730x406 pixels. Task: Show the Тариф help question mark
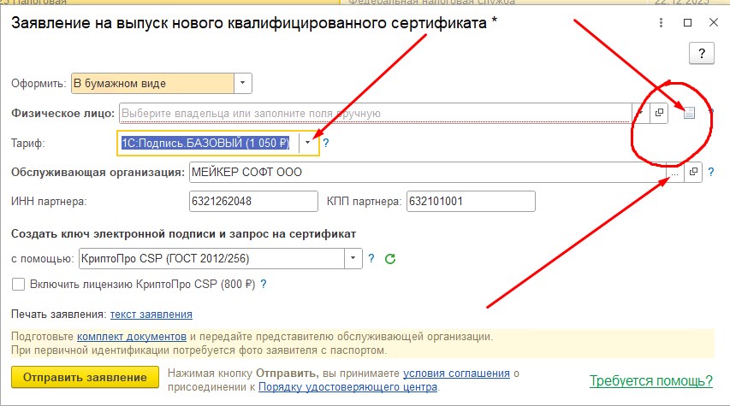(326, 143)
